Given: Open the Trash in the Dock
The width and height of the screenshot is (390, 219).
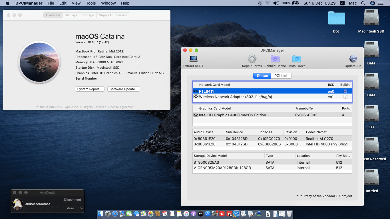Looking at the screenshot, I should 289,214.
